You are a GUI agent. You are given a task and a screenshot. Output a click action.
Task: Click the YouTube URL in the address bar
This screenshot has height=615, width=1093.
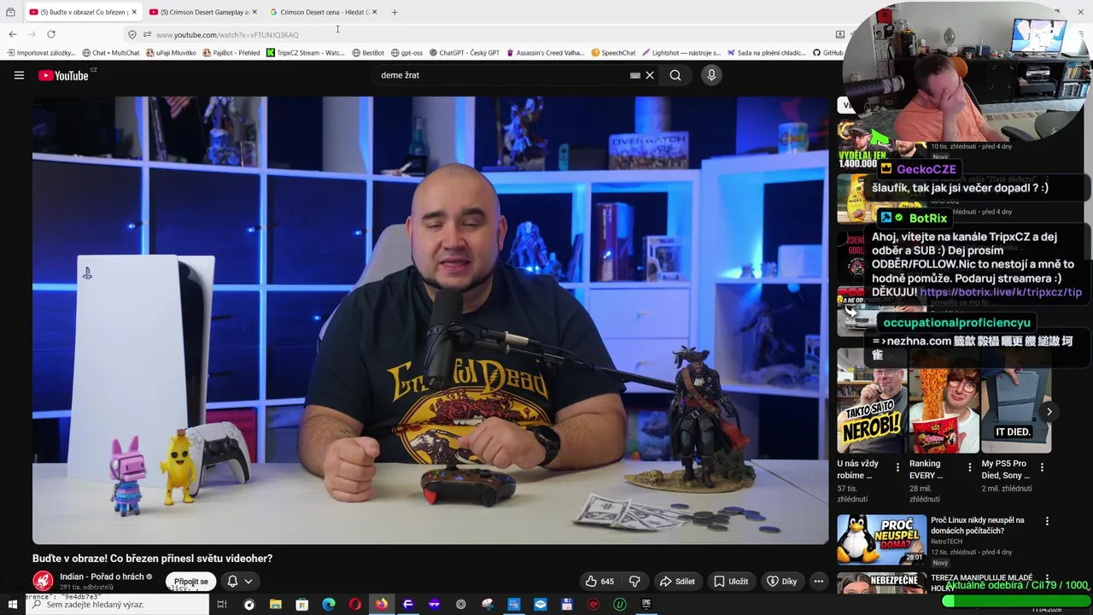227,35
